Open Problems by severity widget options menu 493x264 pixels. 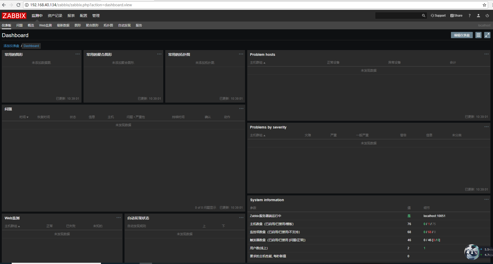point(487,127)
